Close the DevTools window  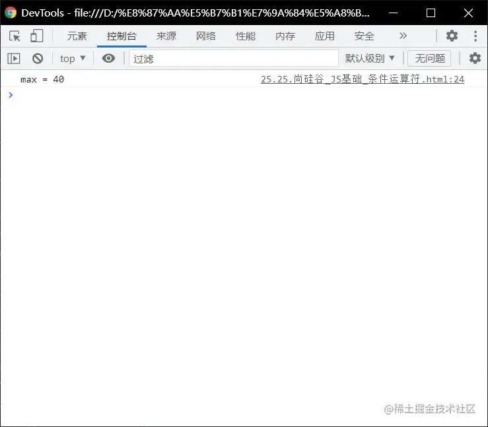[x=468, y=13]
